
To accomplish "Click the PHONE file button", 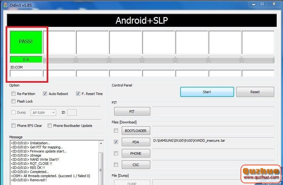I will coord(136,153).
